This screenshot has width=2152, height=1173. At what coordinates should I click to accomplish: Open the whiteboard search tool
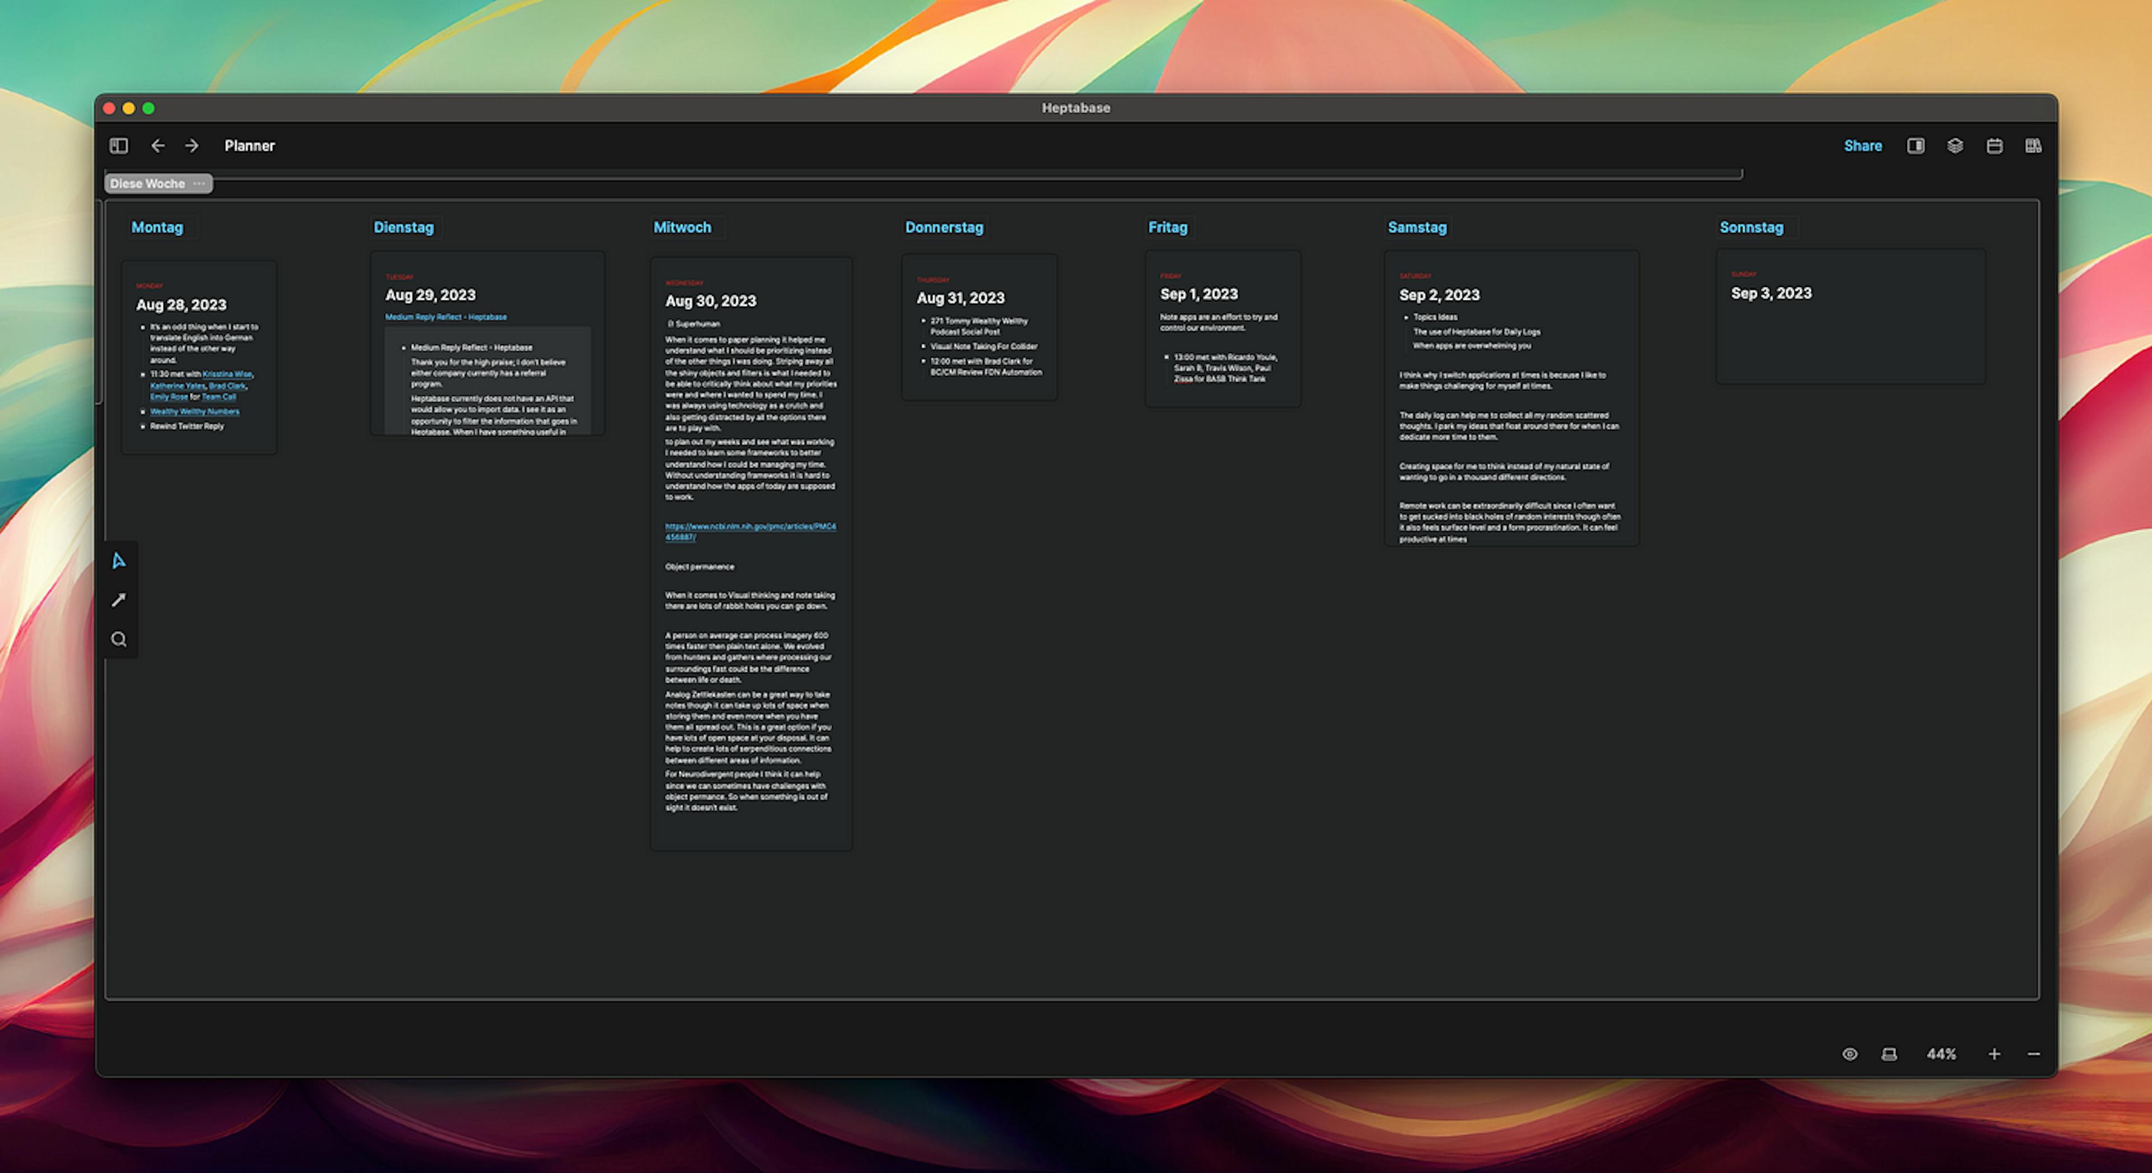[119, 639]
